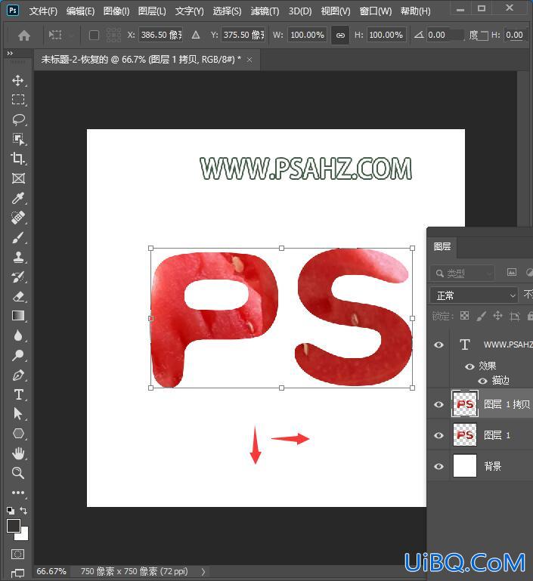Select the Rectangular Marquee tool
The image size is (533, 581).
tap(18, 100)
